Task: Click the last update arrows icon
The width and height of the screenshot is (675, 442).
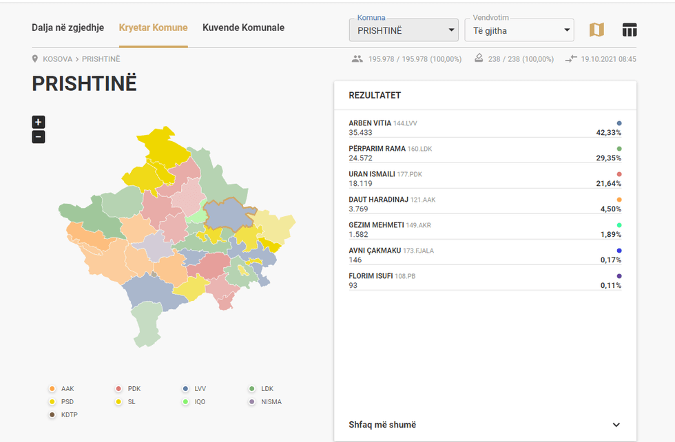Action: point(570,59)
